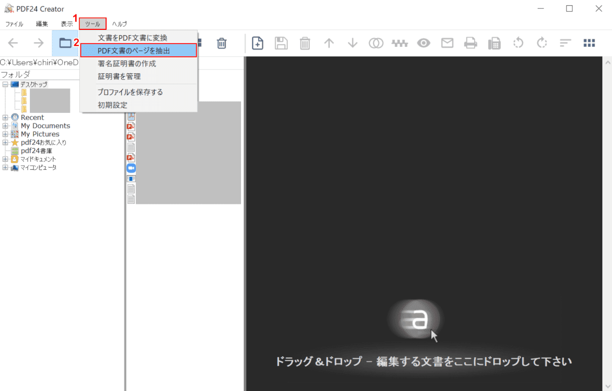Select プロファイルを保存する
The height and width of the screenshot is (391, 612).
[x=139, y=92]
